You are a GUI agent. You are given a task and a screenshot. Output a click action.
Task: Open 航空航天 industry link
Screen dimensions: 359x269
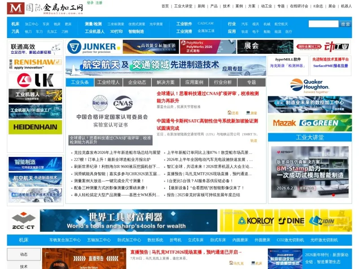tap(281, 24)
